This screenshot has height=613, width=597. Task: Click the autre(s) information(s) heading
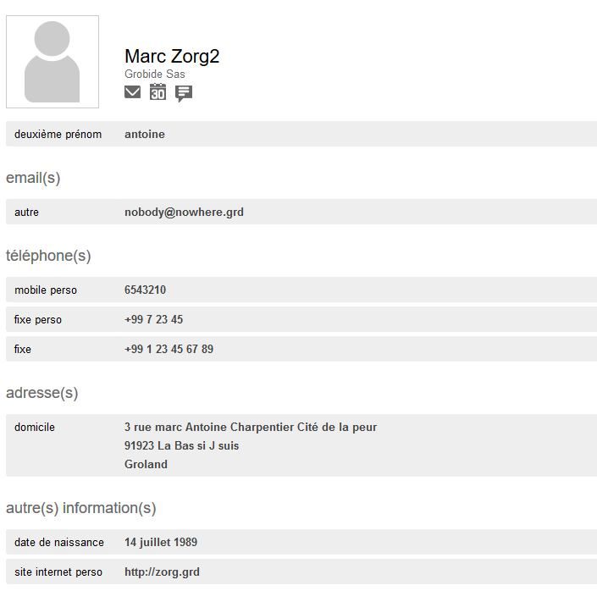80,508
